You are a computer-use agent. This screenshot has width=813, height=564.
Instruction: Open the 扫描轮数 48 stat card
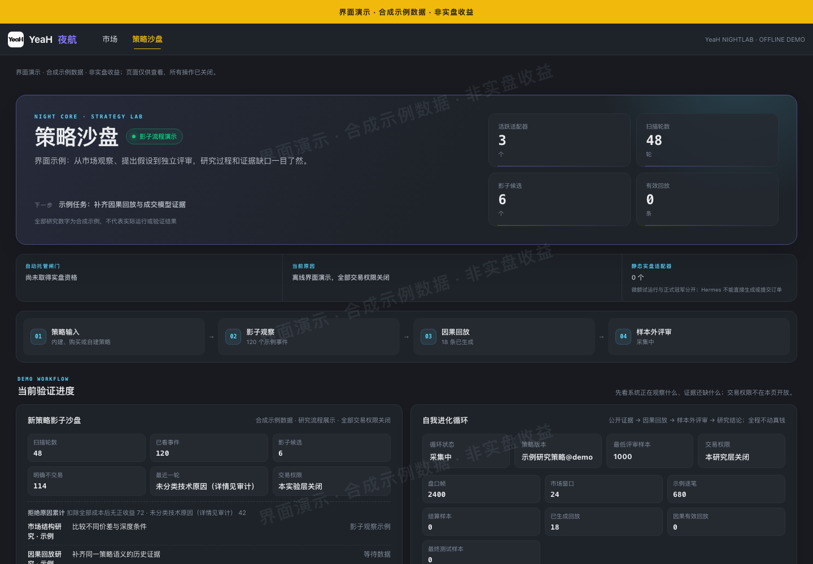point(707,140)
